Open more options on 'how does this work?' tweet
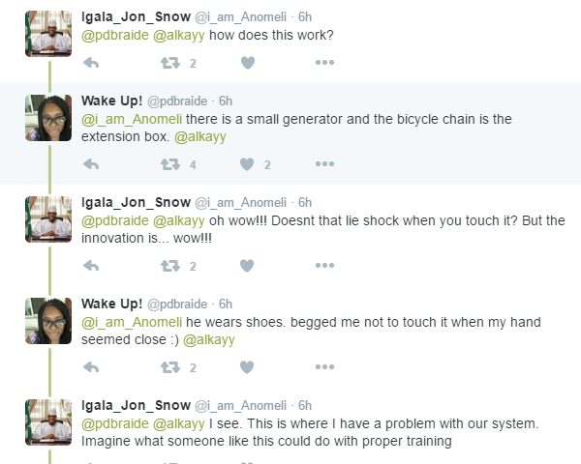Viewport: 581px width, 464px height. coord(324,63)
